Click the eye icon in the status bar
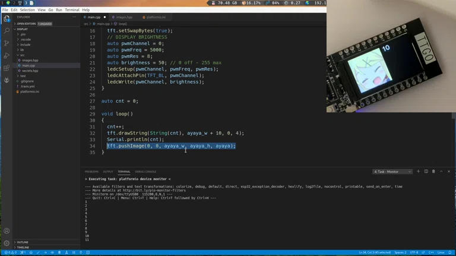 (52, 252)
